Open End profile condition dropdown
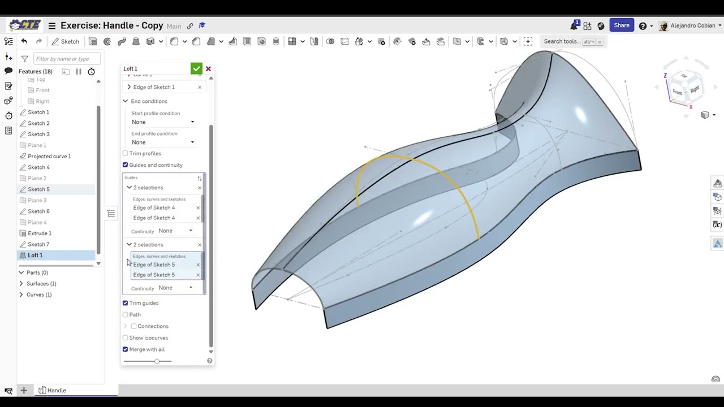The width and height of the screenshot is (724, 407). pos(163,142)
